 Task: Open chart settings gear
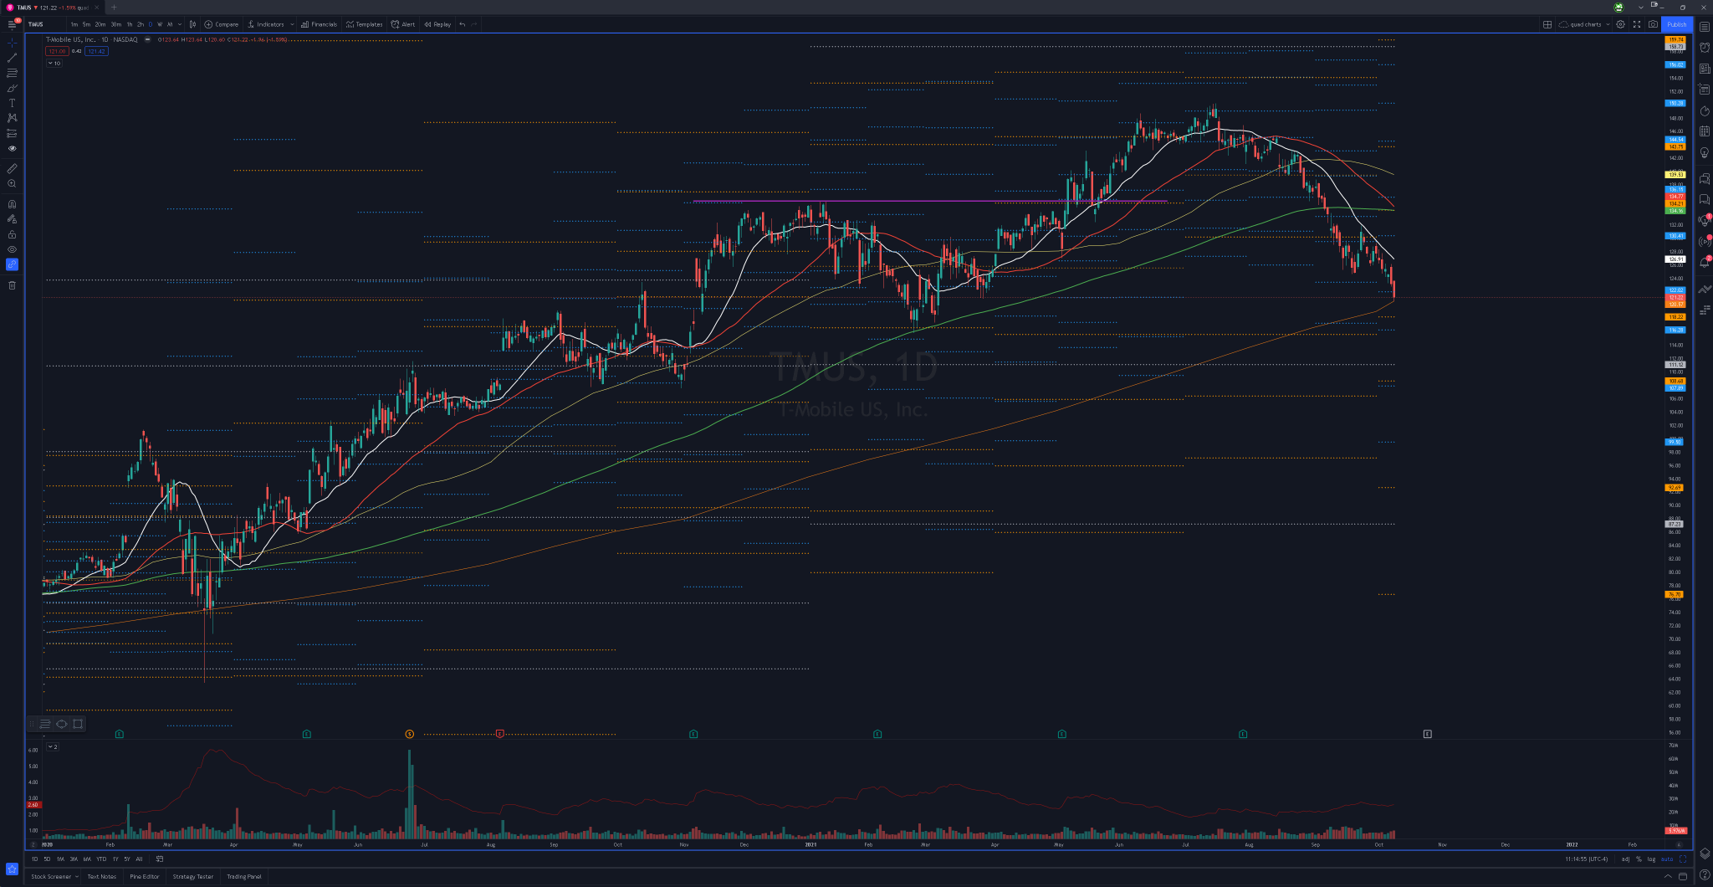click(x=1620, y=24)
